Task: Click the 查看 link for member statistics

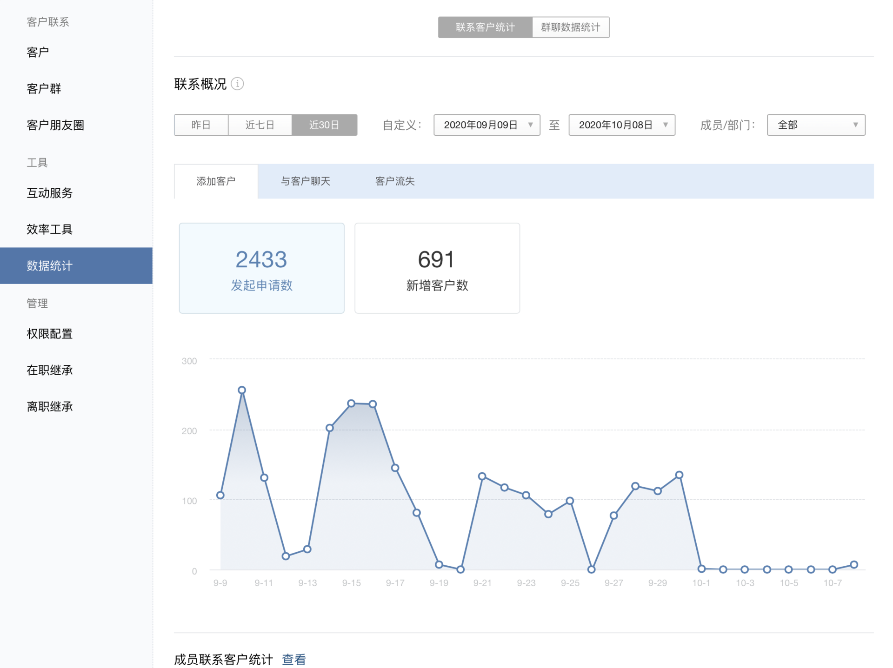Action: click(x=294, y=659)
